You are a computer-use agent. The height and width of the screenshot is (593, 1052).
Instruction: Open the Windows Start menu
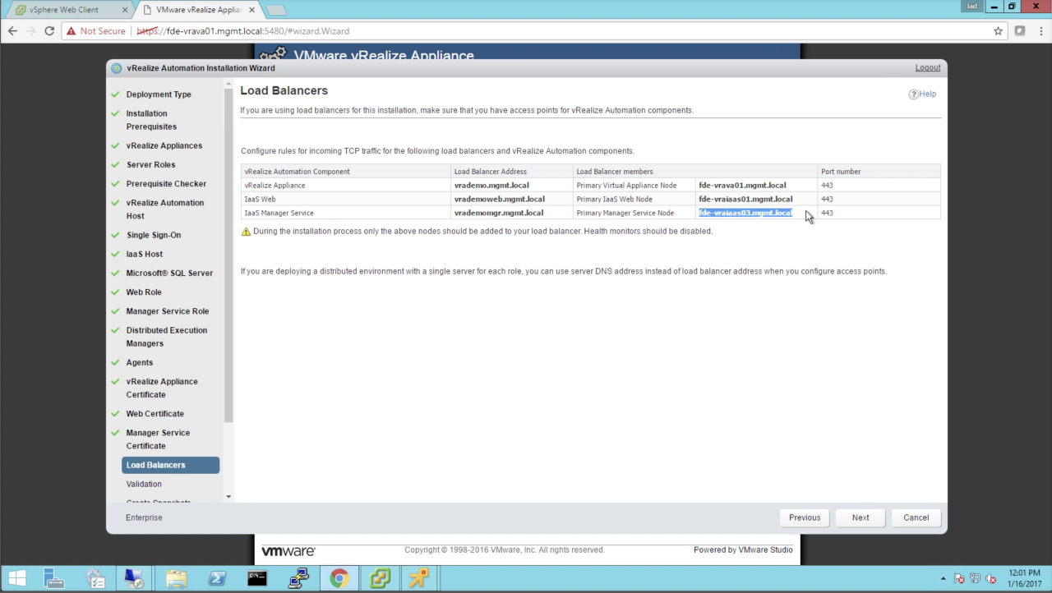click(16, 578)
